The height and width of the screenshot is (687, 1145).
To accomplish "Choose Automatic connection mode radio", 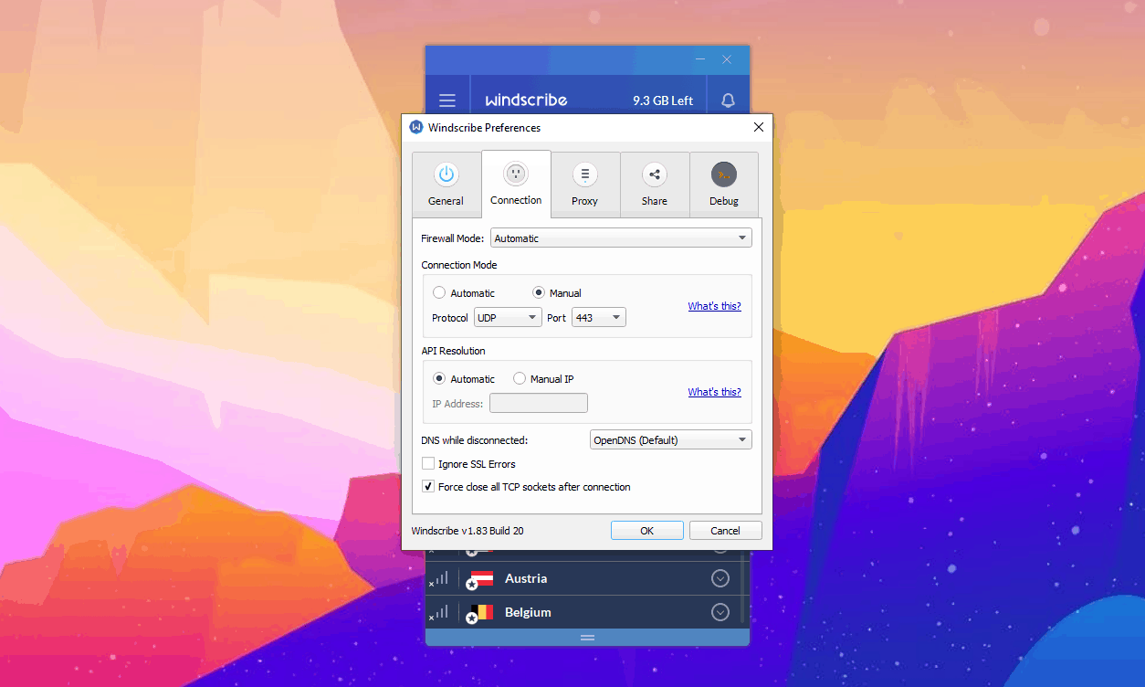I will click(439, 293).
